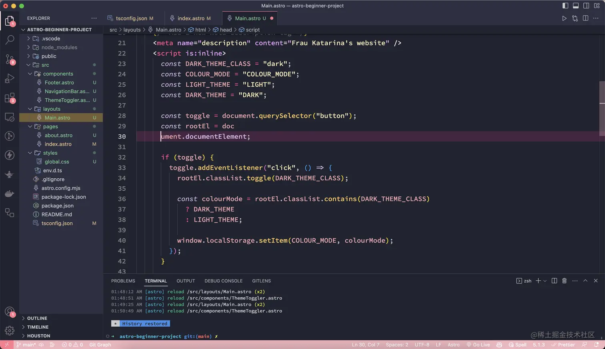Close the terminal panel

tap(596, 281)
